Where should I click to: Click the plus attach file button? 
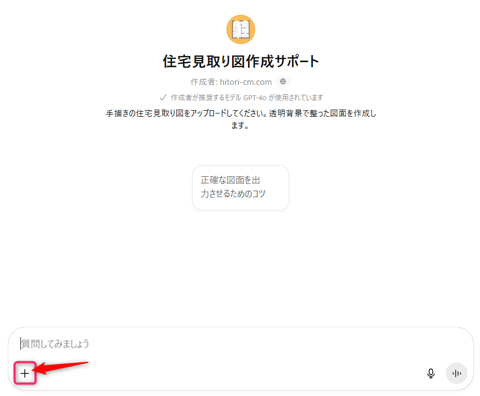coord(25,373)
